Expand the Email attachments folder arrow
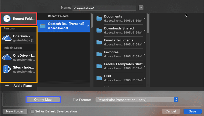 [145, 42]
